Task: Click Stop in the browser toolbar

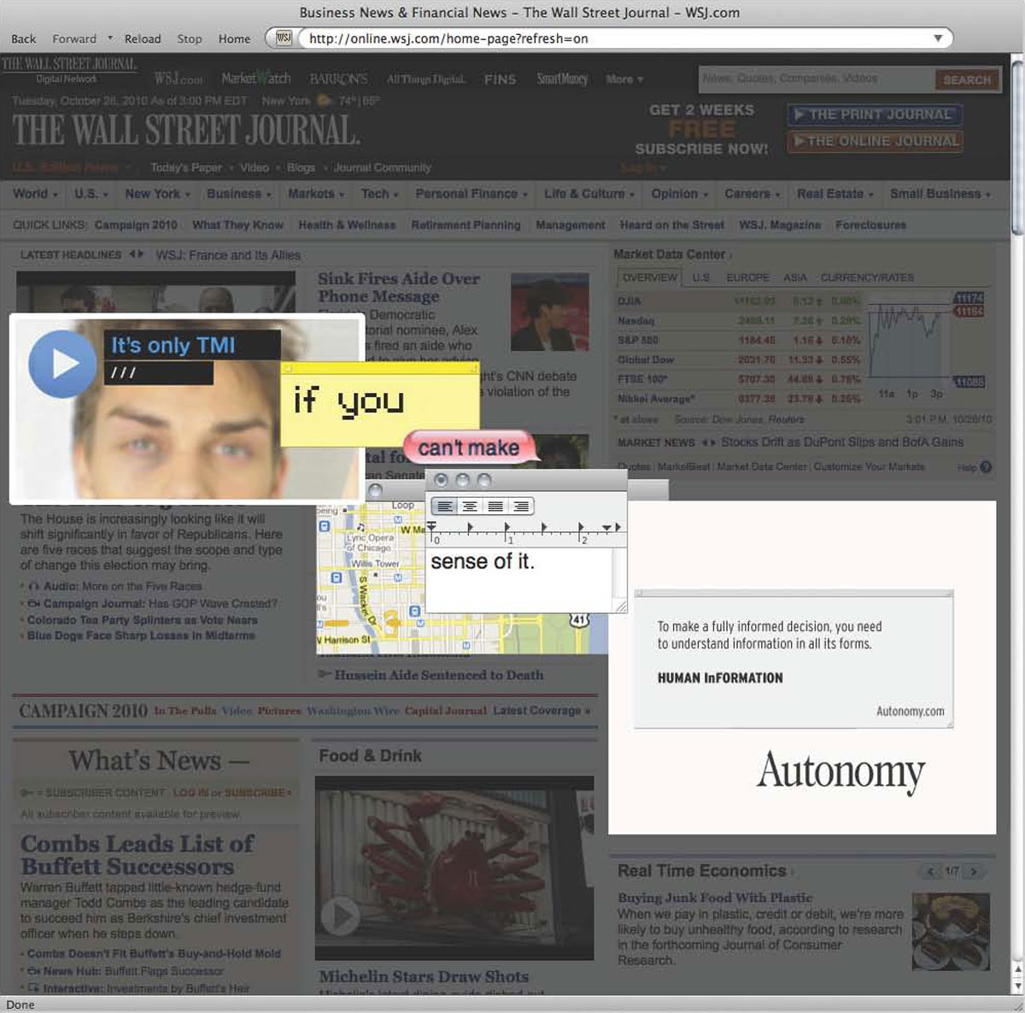Action: 190,38
